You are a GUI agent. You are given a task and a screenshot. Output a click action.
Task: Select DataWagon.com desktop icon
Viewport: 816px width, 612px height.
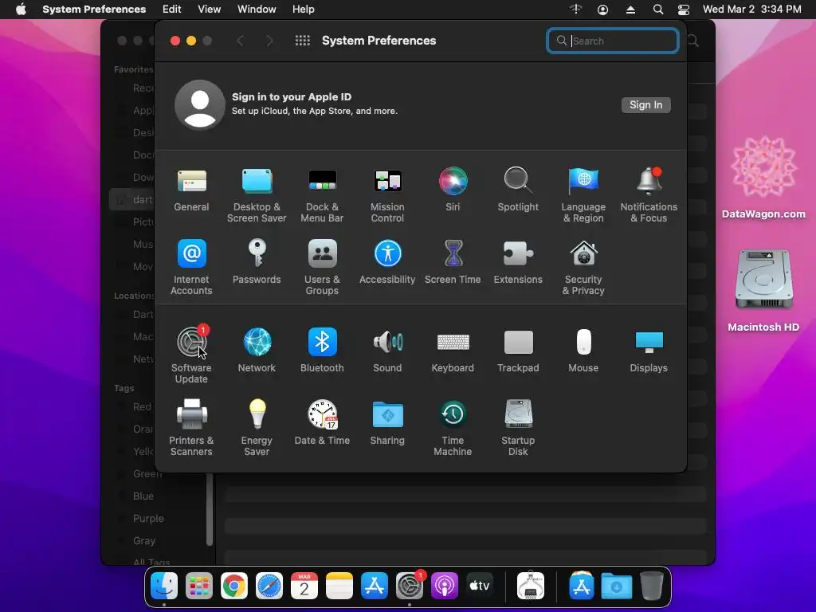point(763,177)
